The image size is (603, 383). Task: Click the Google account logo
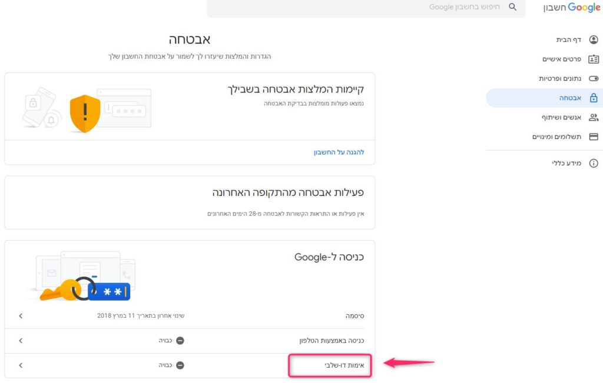point(571,7)
